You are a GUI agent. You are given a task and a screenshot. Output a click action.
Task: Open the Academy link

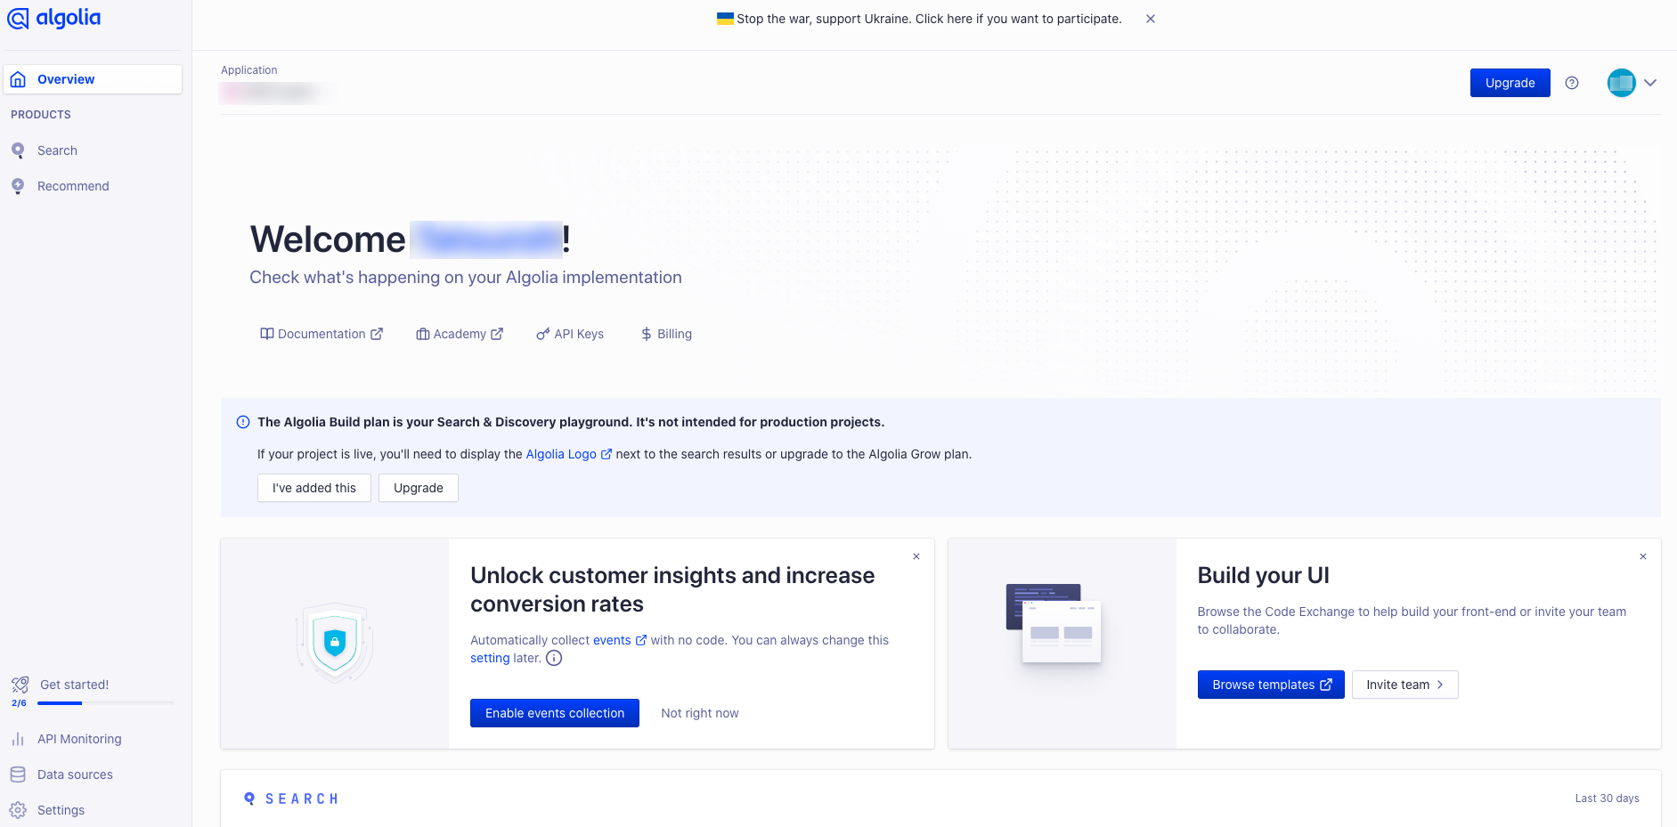[460, 334]
